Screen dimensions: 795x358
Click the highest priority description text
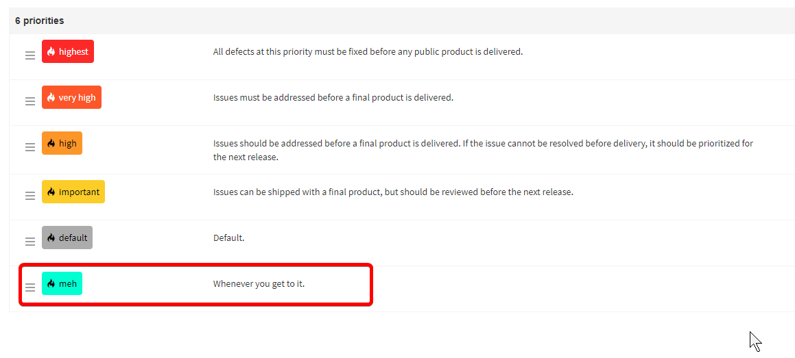368,51
